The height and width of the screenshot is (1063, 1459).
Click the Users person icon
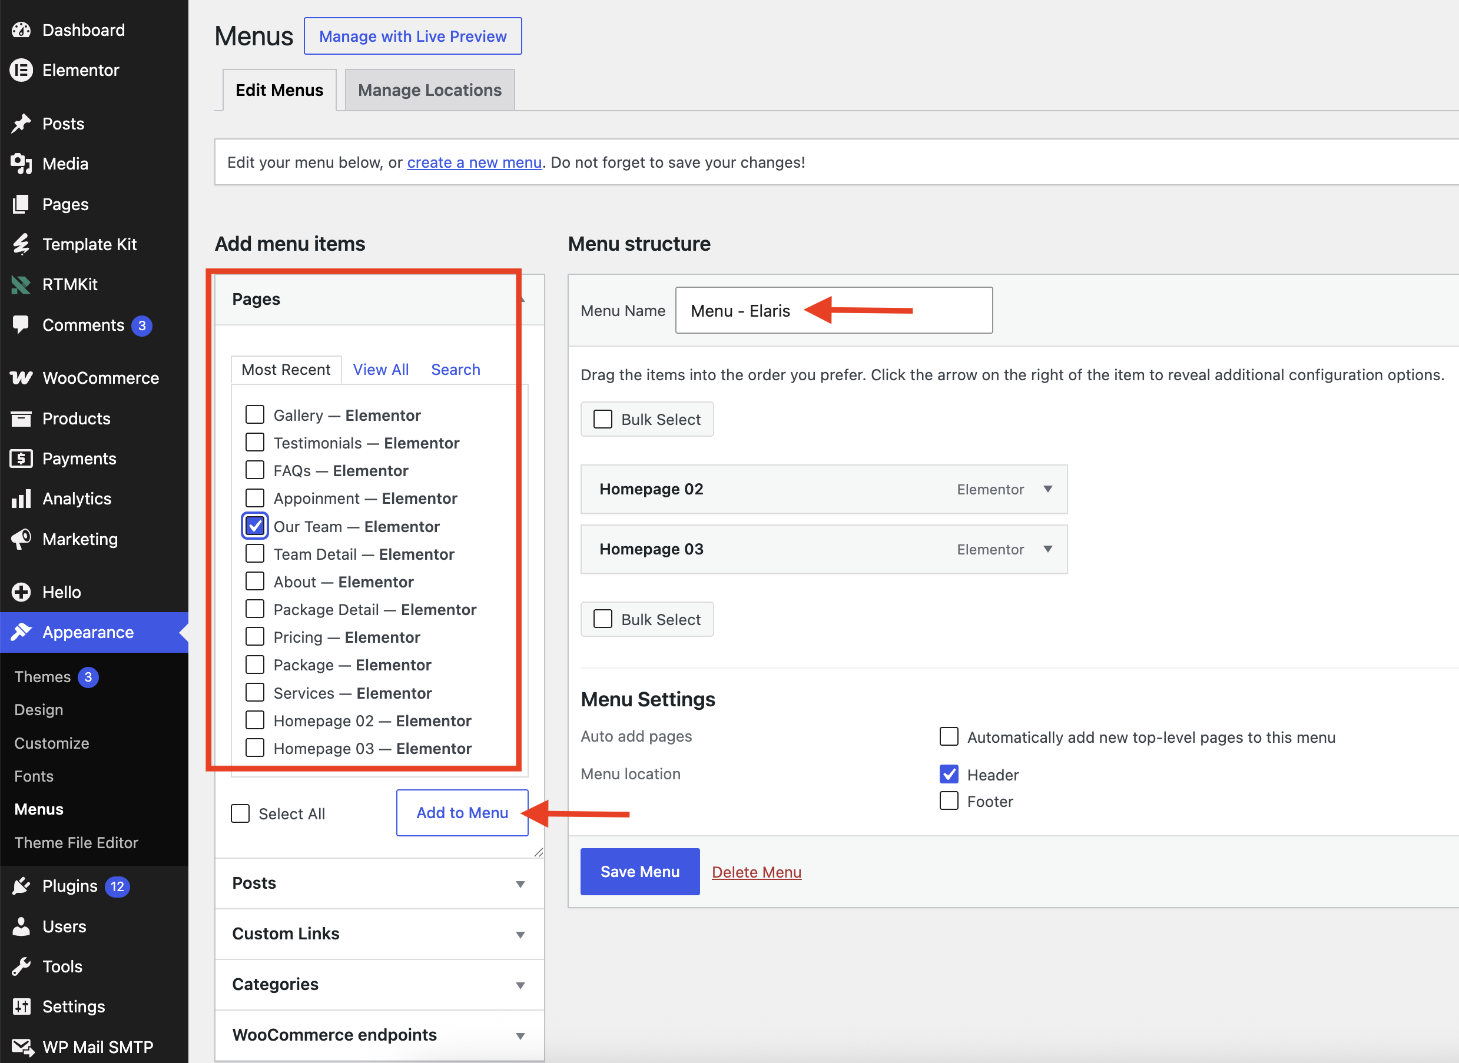(x=21, y=926)
